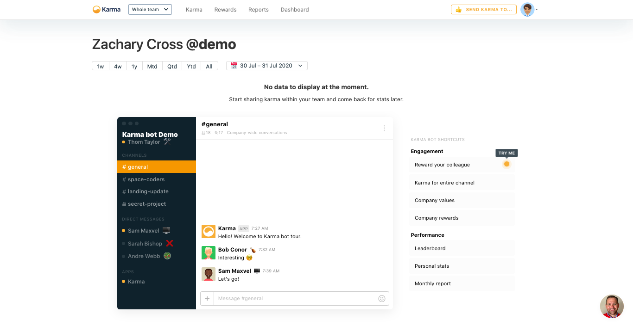Viewport: 633px width, 326px height.
Task: Click Karma bot Demo workspace name
Action: coord(150,135)
